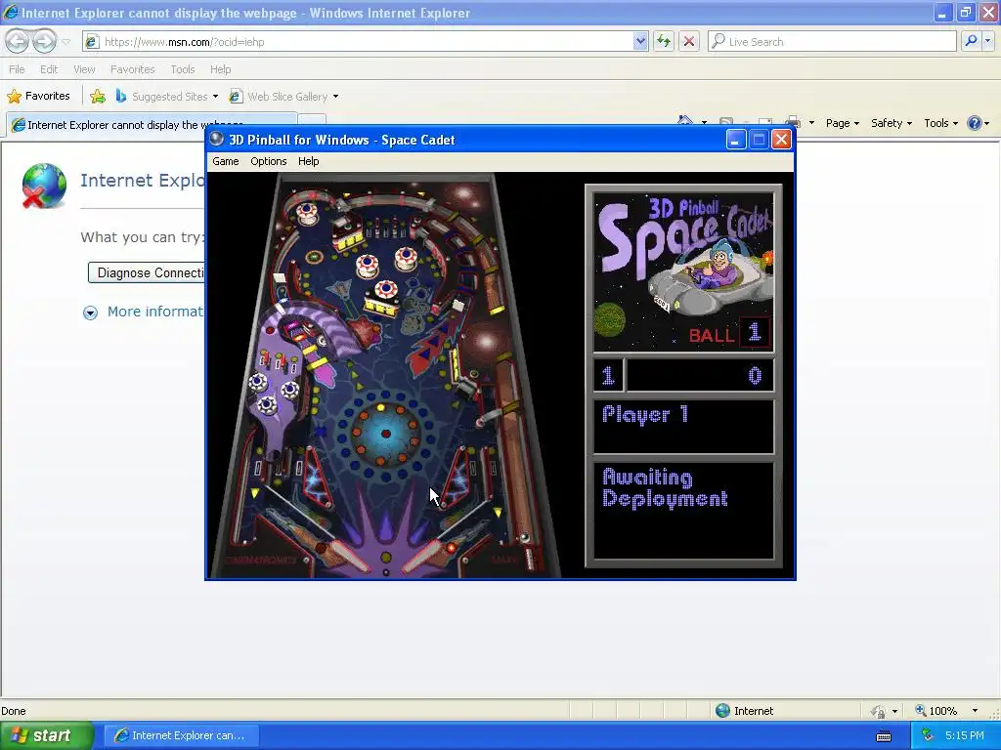
Task: Open the zoom level 100% control
Action: [x=936, y=711]
